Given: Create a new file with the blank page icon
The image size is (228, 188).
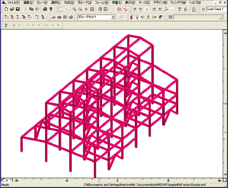Looking at the screenshot, I should [x=6, y=9].
